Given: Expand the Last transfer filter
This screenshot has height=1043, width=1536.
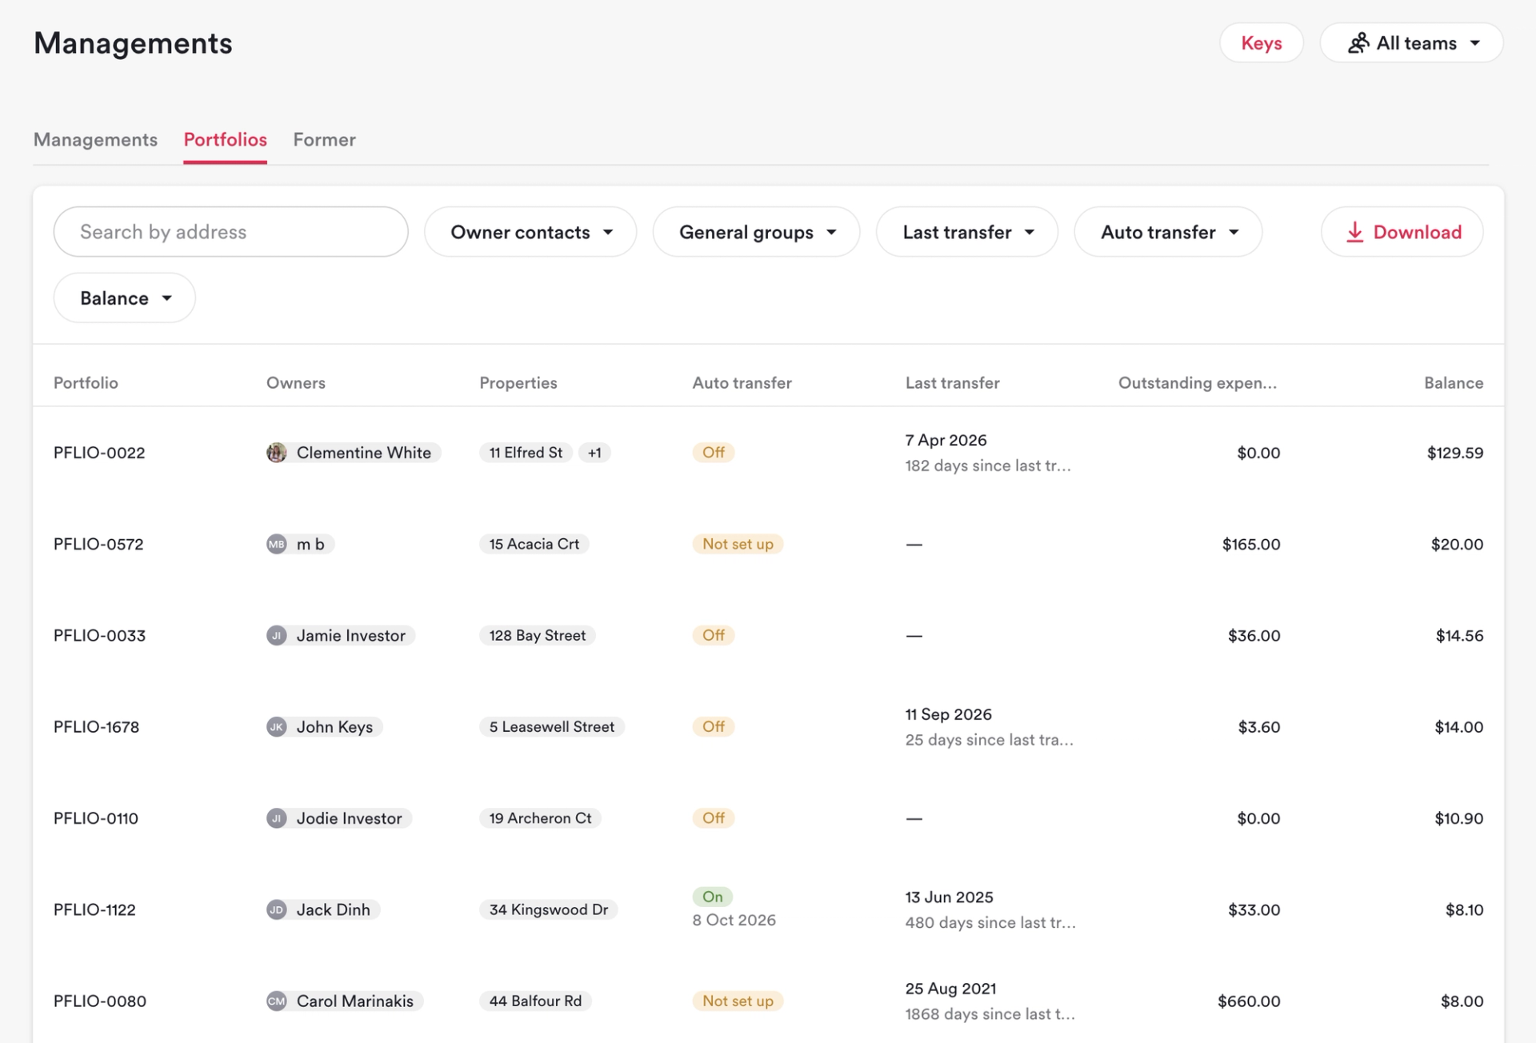Looking at the screenshot, I should point(967,232).
